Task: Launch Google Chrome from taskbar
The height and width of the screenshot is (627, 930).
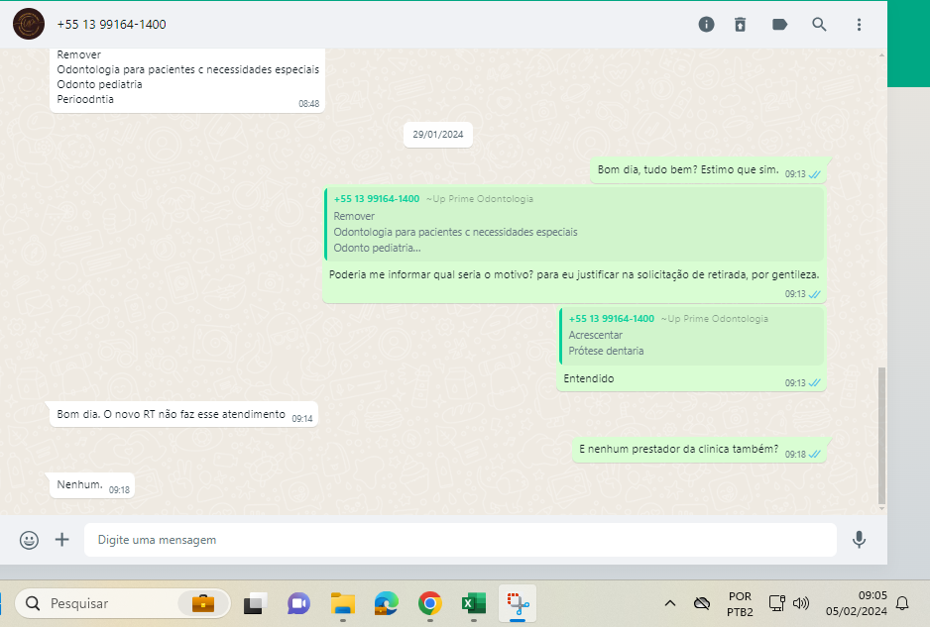Action: coord(429,603)
